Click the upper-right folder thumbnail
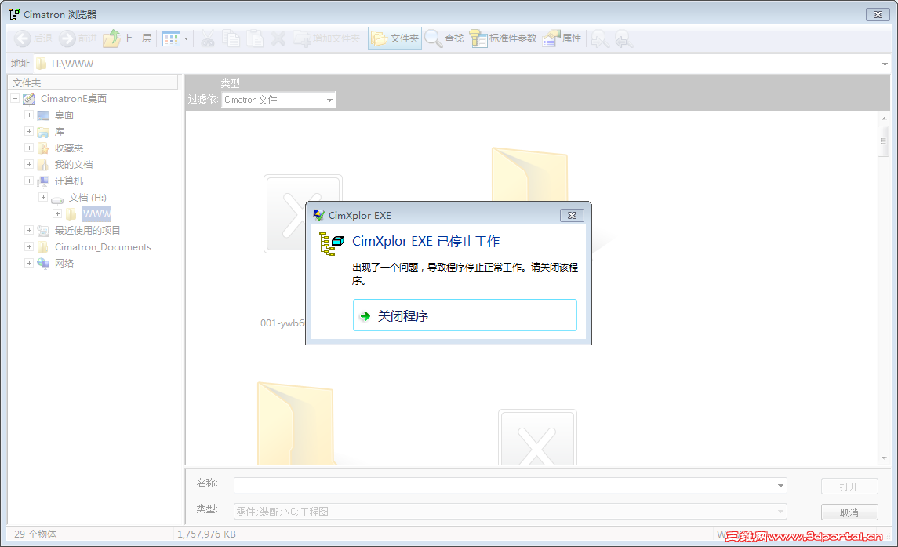898x547 pixels. coord(529,173)
